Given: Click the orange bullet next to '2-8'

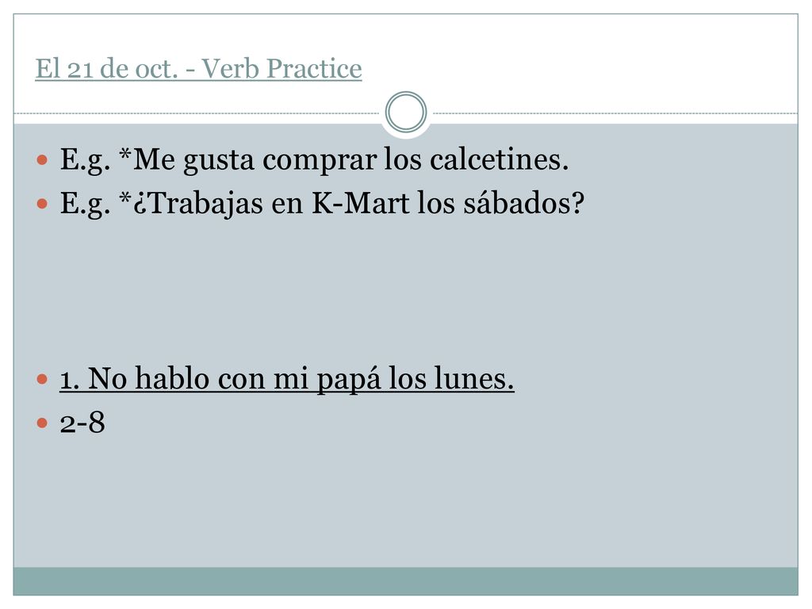Looking at the screenshot, I should (x=43, y=423).
